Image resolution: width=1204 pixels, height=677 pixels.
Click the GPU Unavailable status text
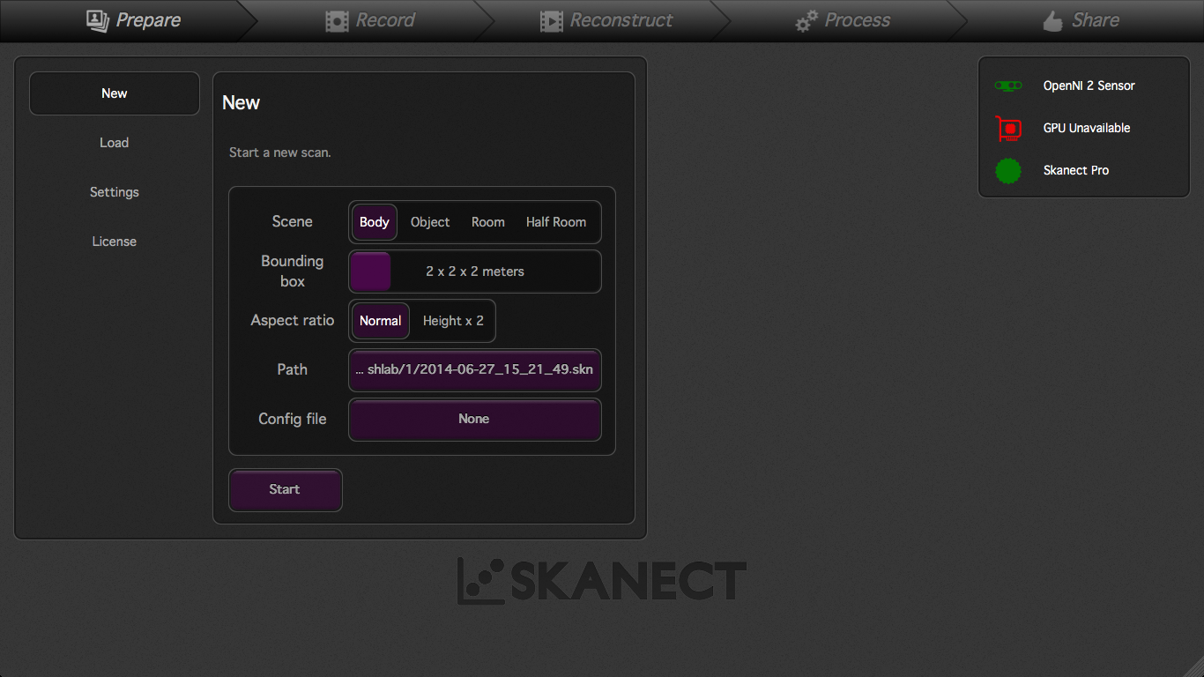[x=1086, y=128]
